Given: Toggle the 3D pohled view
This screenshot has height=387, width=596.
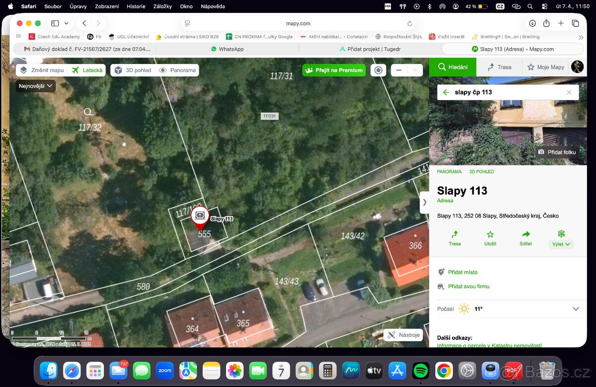Looking at the screenshot, I should click(x=133, y=71).
